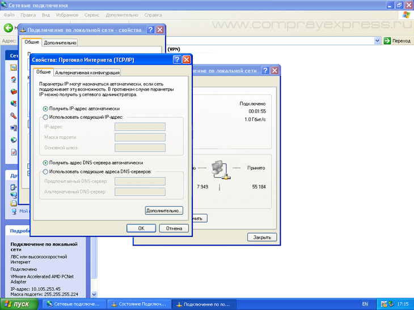
Task: Choose Получить адрес DNS-сервера автоматически
Action: [x=45, y=162]
